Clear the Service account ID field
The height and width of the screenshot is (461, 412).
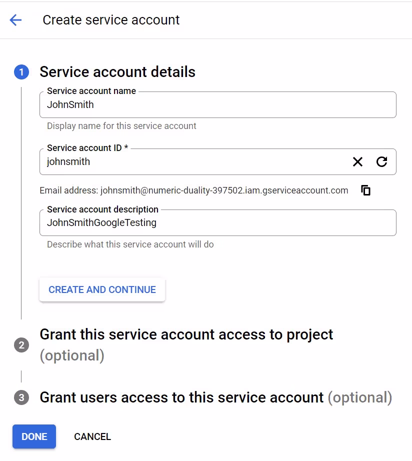pyautogui.click(x=357, y=161)
